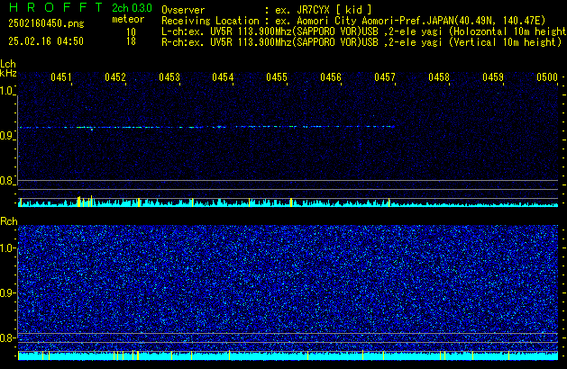
Task: Click the 0451 time marker
Action: point(61,77)
